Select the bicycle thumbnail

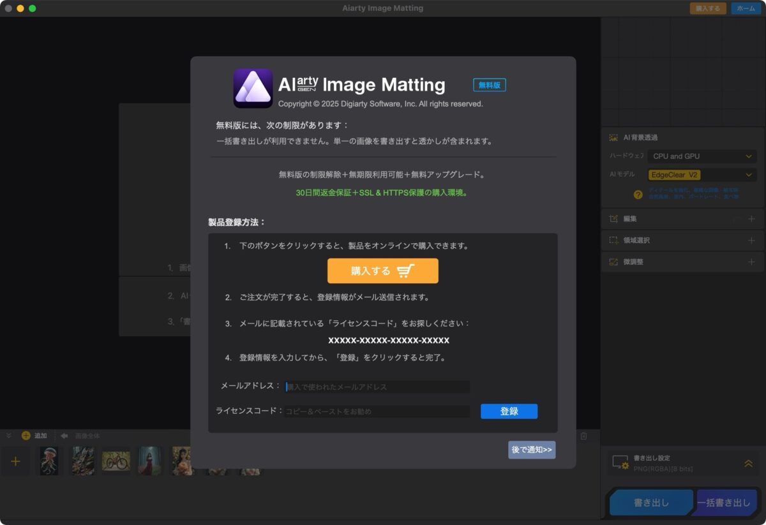pos(116,461)
